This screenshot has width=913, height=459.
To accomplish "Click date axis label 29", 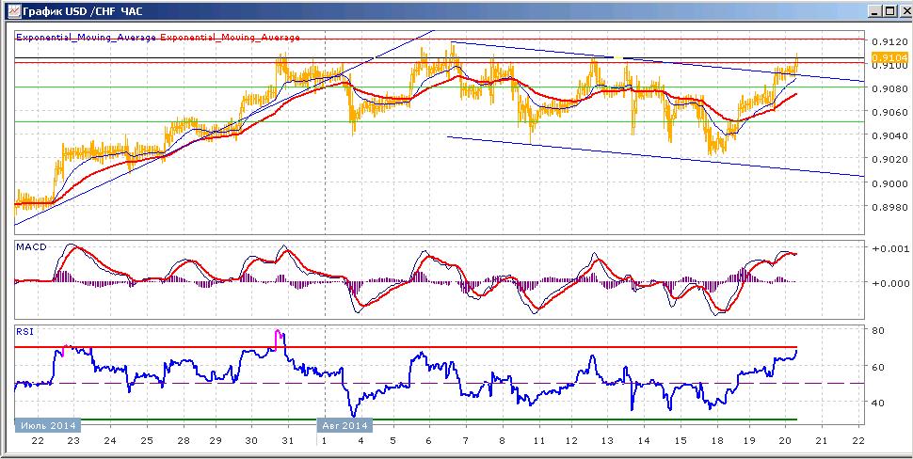I will [x=216, y=441].
